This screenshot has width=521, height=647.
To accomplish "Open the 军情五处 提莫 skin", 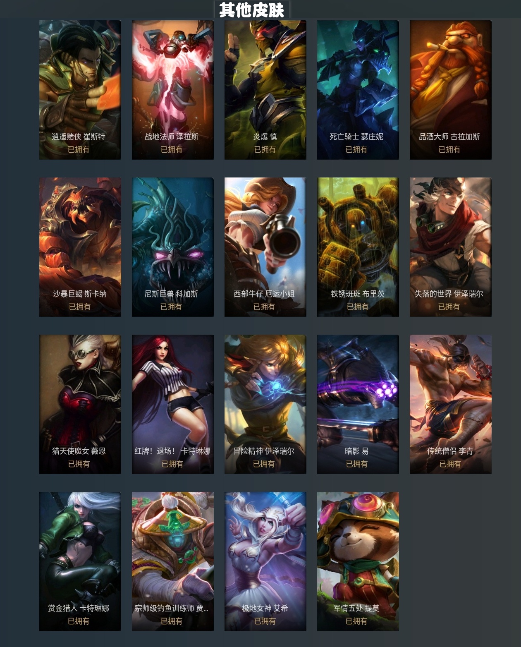I will [358, 561].
